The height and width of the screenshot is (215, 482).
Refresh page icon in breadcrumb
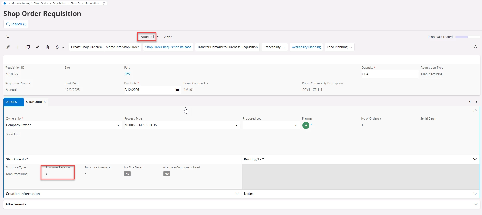104,3
